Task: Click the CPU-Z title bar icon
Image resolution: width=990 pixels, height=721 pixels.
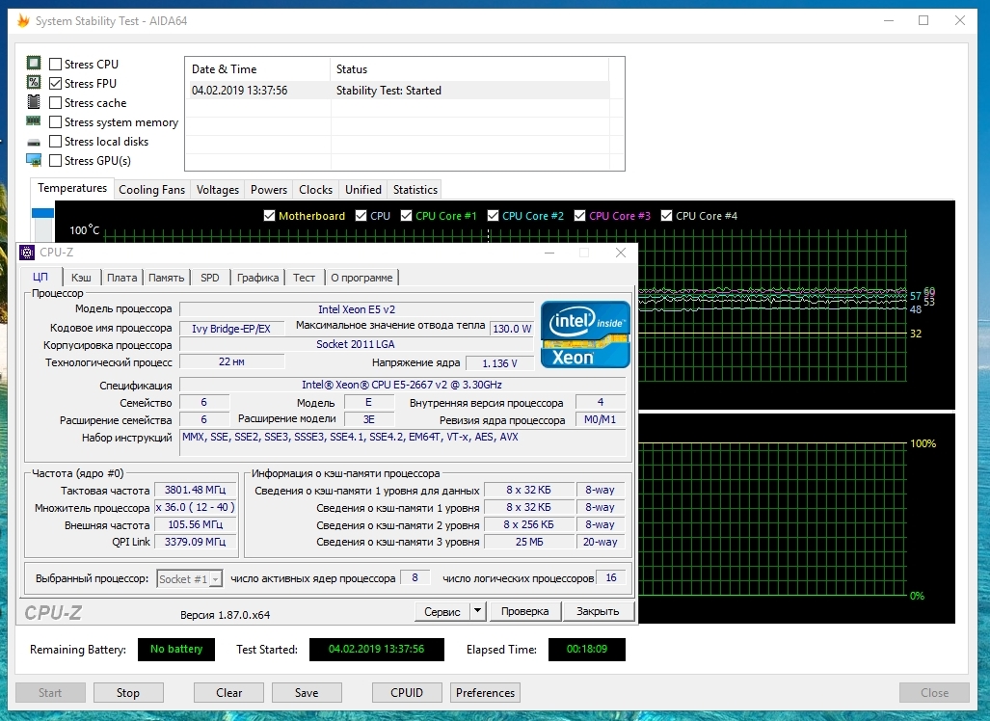Action: (27, 253)
